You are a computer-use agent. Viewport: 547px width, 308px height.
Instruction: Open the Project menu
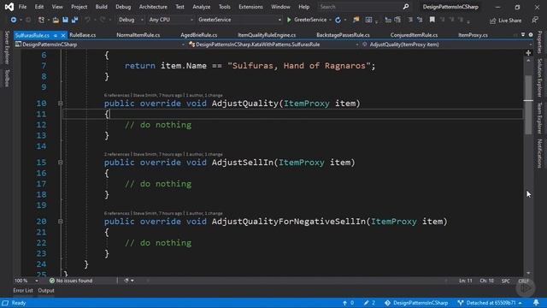79,7
